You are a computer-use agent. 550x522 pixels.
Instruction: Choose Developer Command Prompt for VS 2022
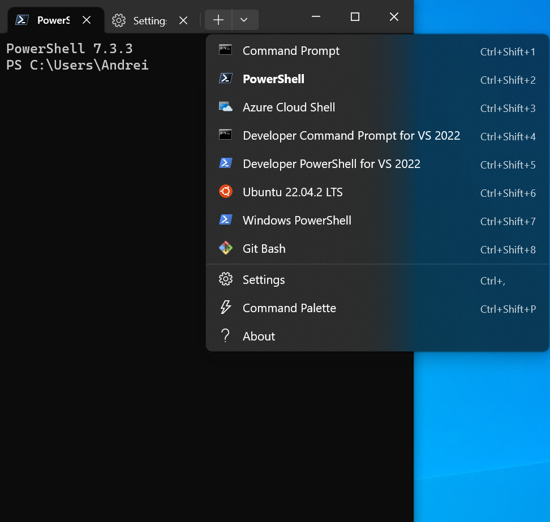pyautogui.click(x=377, y=135)
